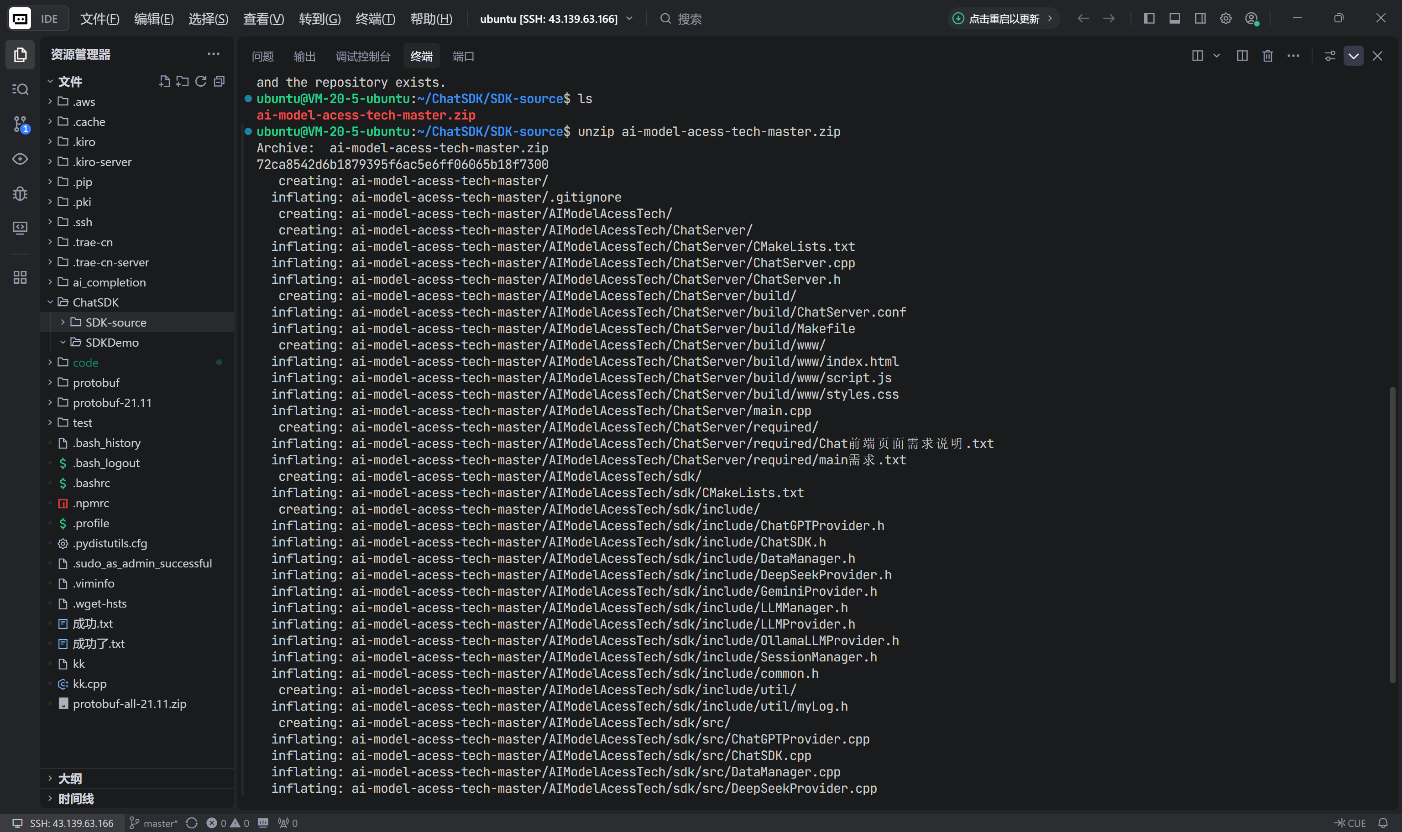Kill terminal with the trash icon
The width and height of the screenshot is (1402, 832).
coord(1267,56)
